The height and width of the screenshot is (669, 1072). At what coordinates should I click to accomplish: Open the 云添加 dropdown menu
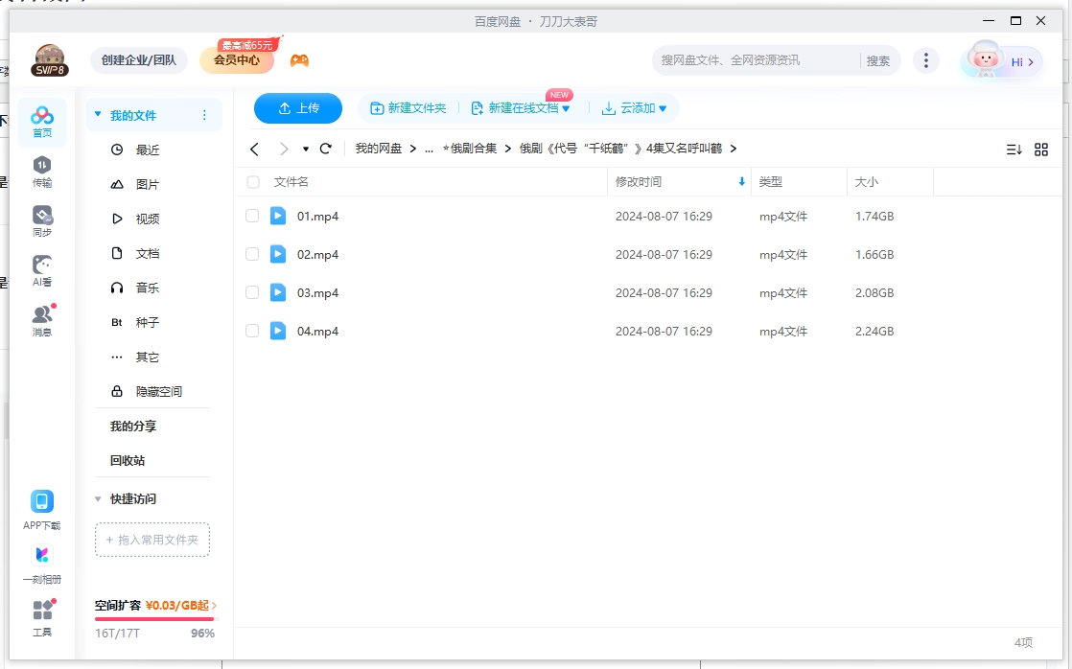(635, 108)
